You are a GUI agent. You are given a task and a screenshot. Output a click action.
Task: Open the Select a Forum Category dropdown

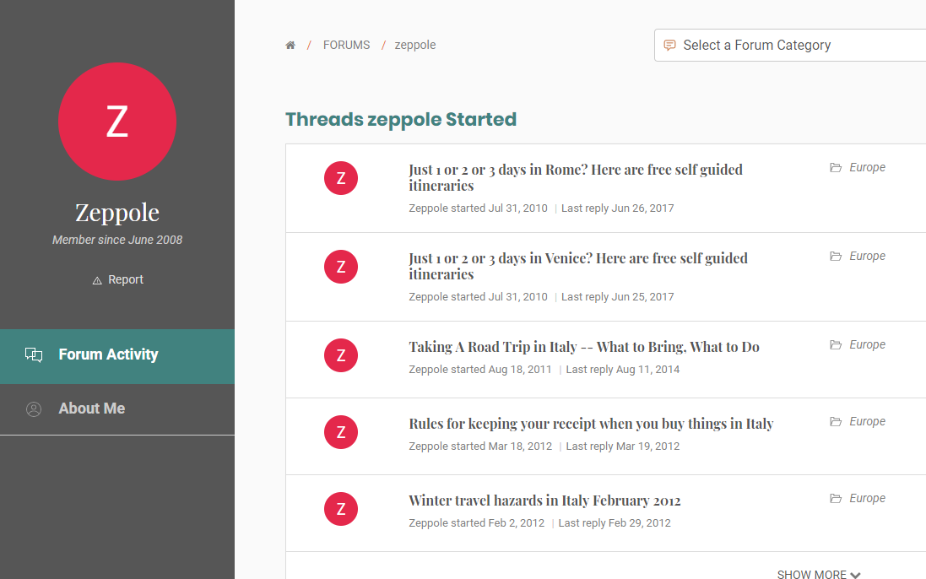(789, 46)
